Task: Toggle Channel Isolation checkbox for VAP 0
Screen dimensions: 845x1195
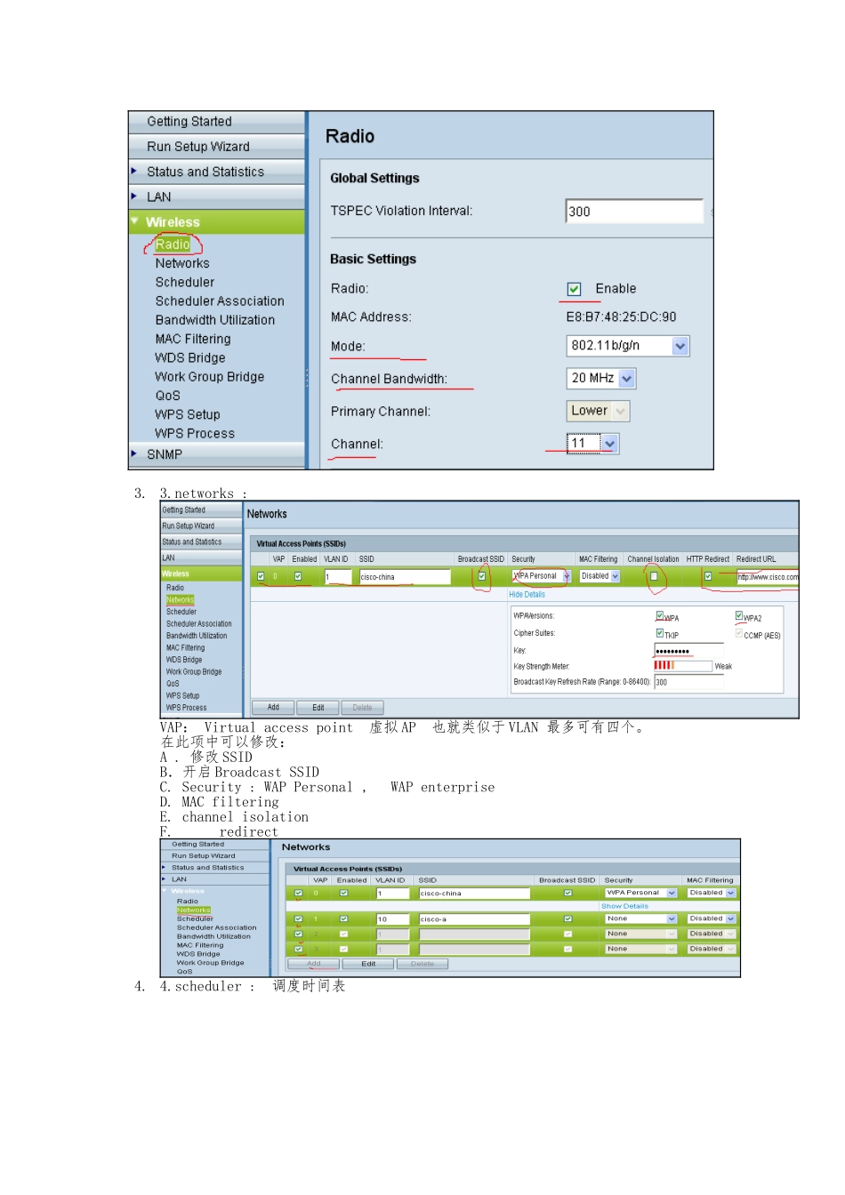Action: (654, 576)
